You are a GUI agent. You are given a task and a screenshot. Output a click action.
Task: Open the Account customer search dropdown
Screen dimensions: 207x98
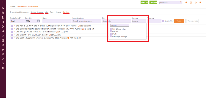tap(87, 21)
